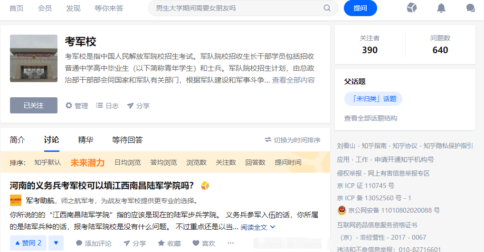Open the 日志 list icon

99,105
